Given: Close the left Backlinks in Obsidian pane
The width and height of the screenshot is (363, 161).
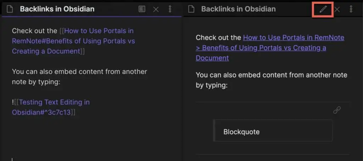Looking at the screenshot, I should (x=156, y=10).
